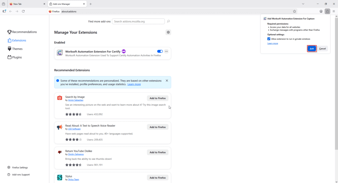Open the account profile icon
Screen dimensions: 338x183
click(321, 11)
